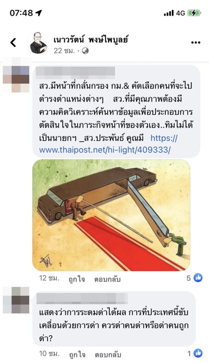The height and width of the screenshot is (363, 209).
Task: Tap the back arrow icon
Action: pyautogui.click(x=13, y=43)
